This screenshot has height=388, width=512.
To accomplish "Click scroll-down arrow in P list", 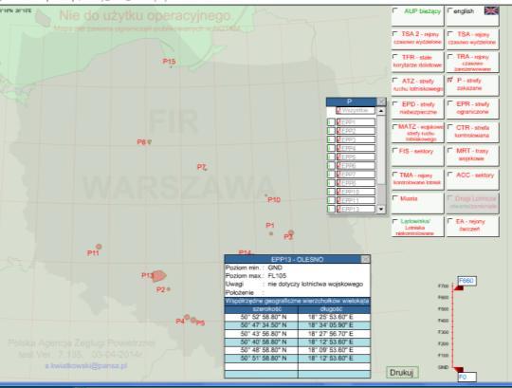I will [x=381, y=209].
